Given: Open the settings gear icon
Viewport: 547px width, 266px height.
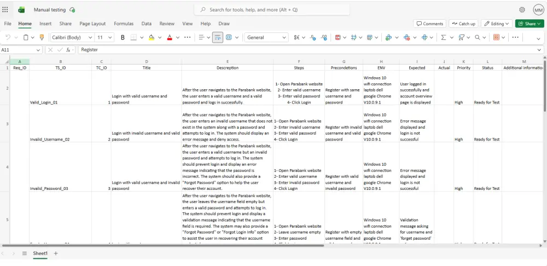Looking at the screenshot, I should pos(522,10).
